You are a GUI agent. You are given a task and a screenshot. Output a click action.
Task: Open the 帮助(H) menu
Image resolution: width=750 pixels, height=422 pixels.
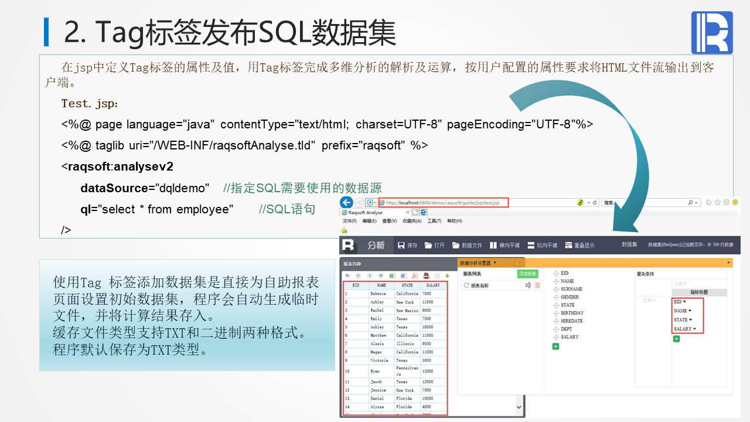455,221
